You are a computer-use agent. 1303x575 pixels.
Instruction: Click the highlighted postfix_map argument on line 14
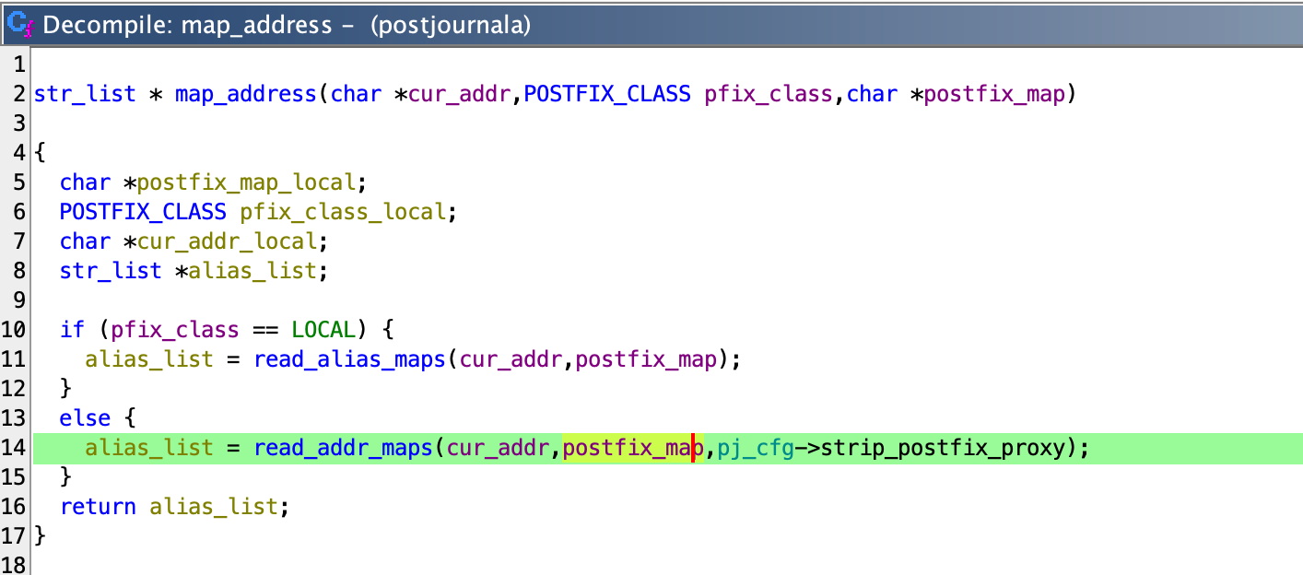click(x=633, y=448)
